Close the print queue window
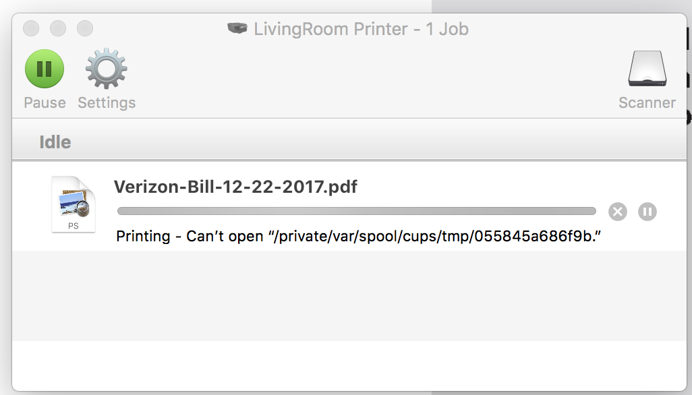Image resolution: width=692 pixels, height=395 pixels. [31, 28]
